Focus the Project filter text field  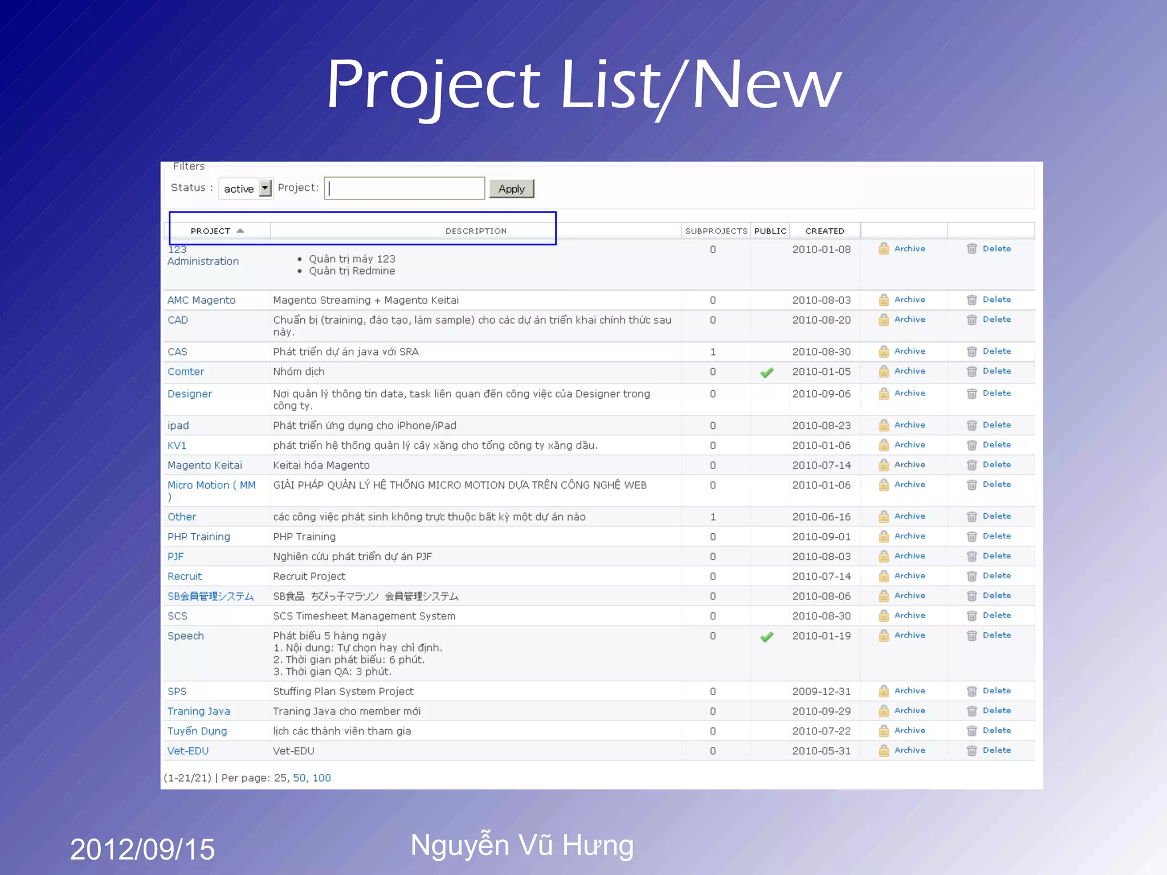(405, 189)
